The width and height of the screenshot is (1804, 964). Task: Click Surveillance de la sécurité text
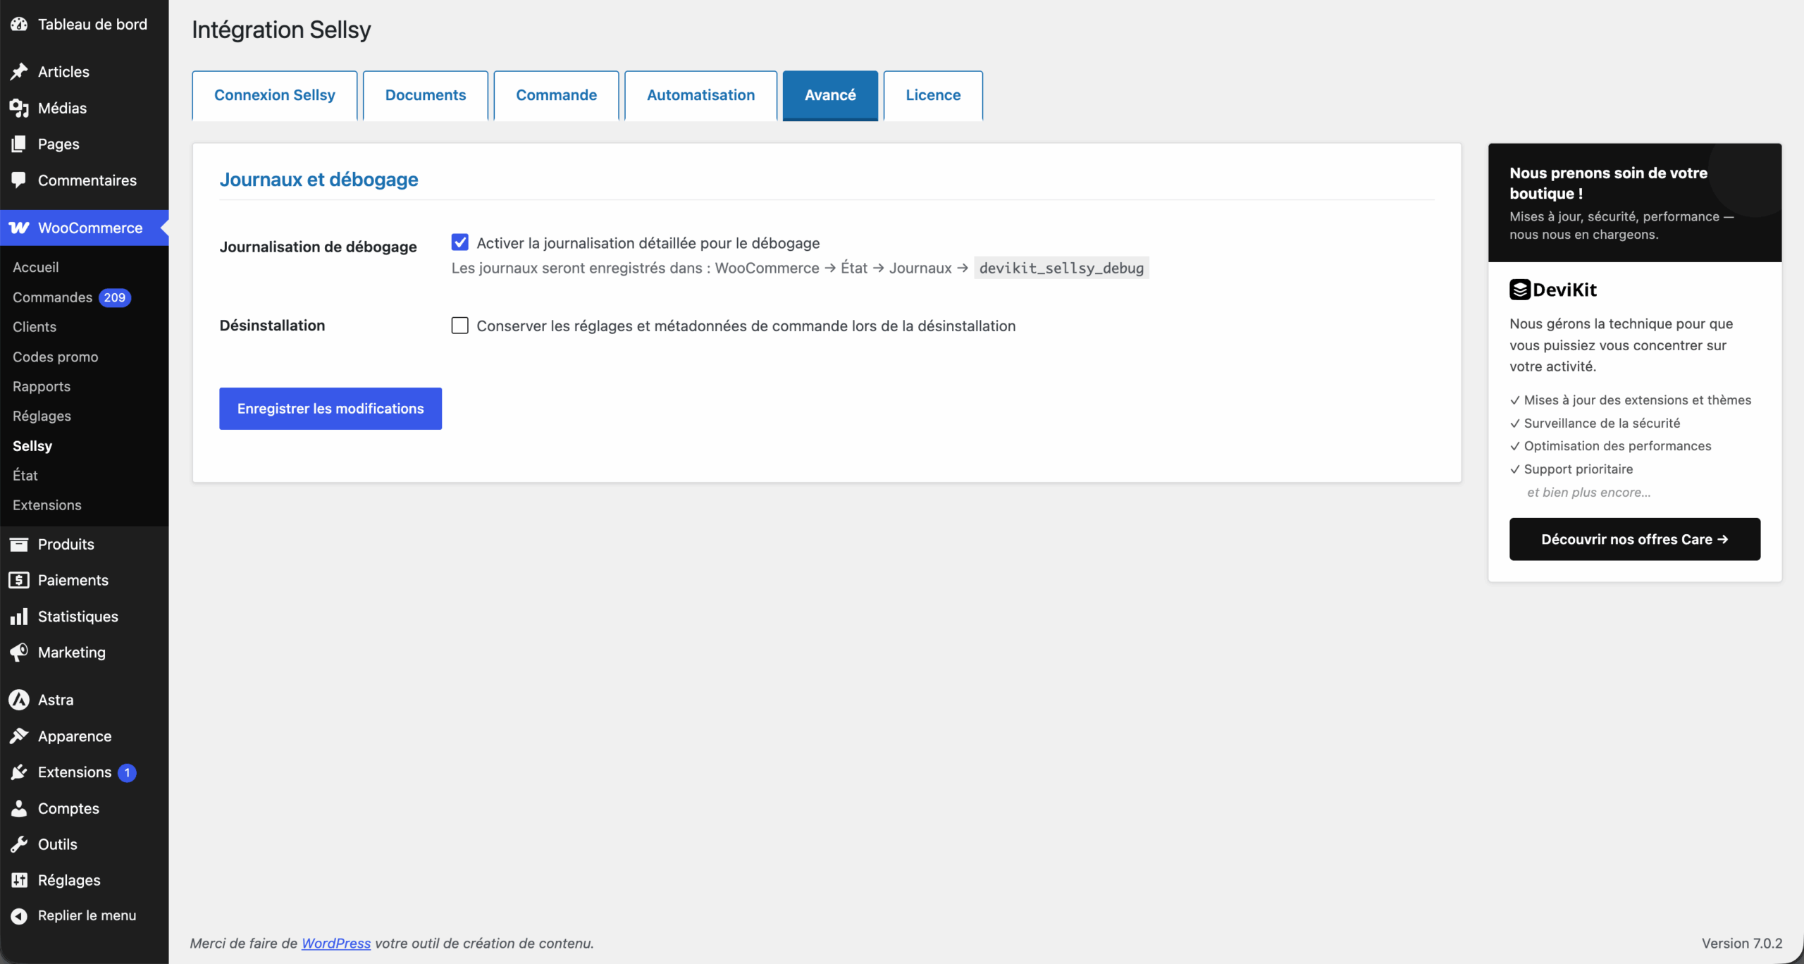pyautogui.click(x=1602, y=424)
